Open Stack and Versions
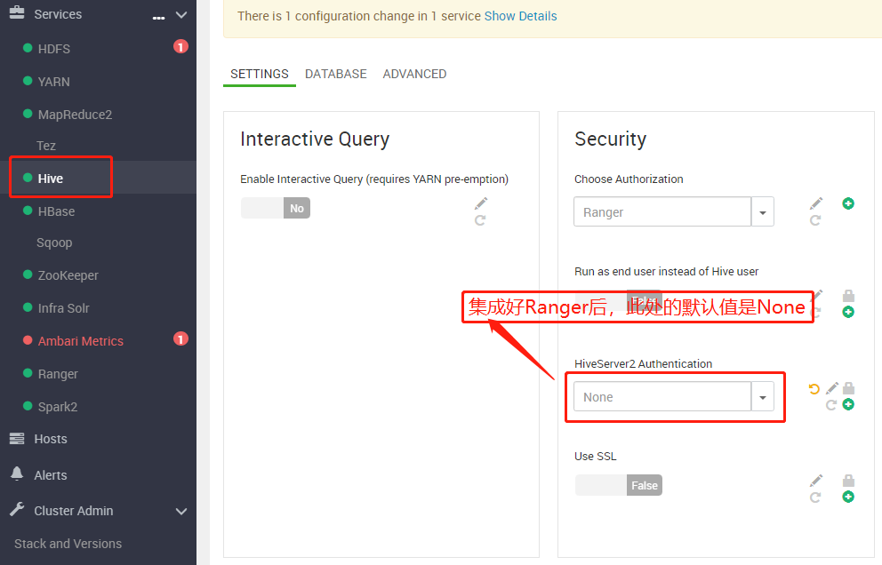The height and width of the screenshot is (565, 882). [x=68, y=545]
